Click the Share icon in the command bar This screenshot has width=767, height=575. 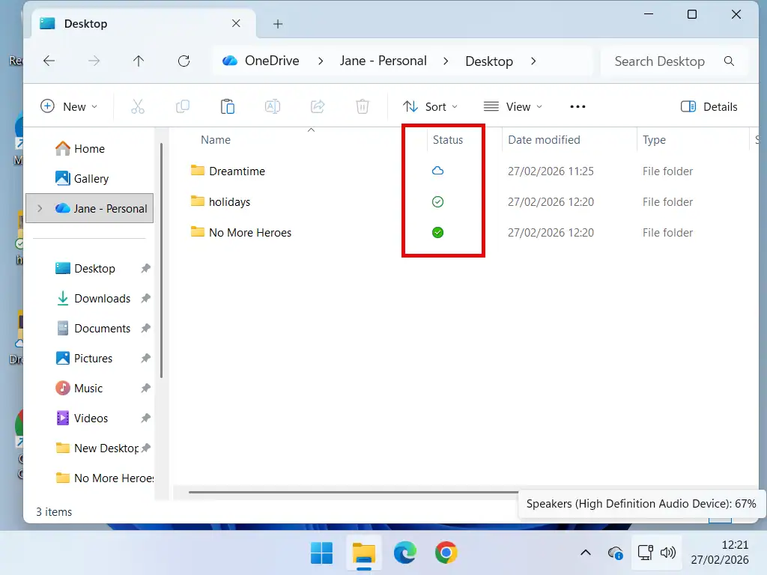tap(318, 106)
